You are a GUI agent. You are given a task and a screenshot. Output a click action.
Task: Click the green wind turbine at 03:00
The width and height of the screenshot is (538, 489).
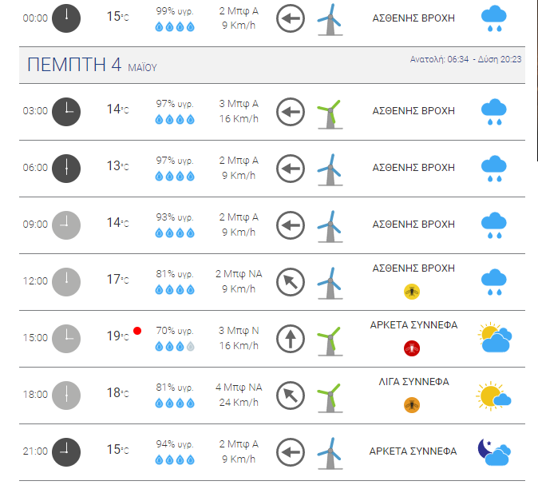tap(330, 114)
